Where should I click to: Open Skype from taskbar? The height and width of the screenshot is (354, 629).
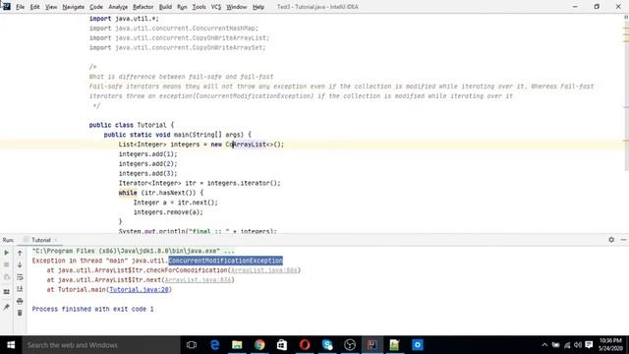(x=327, y=345)
